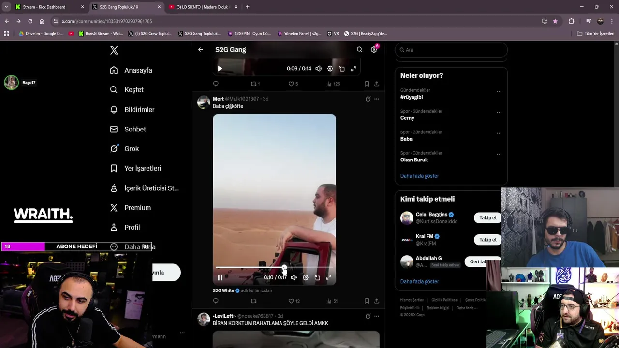Reload the page in Chrome
This screenshot has width=619, height=348.
(30, 21)
